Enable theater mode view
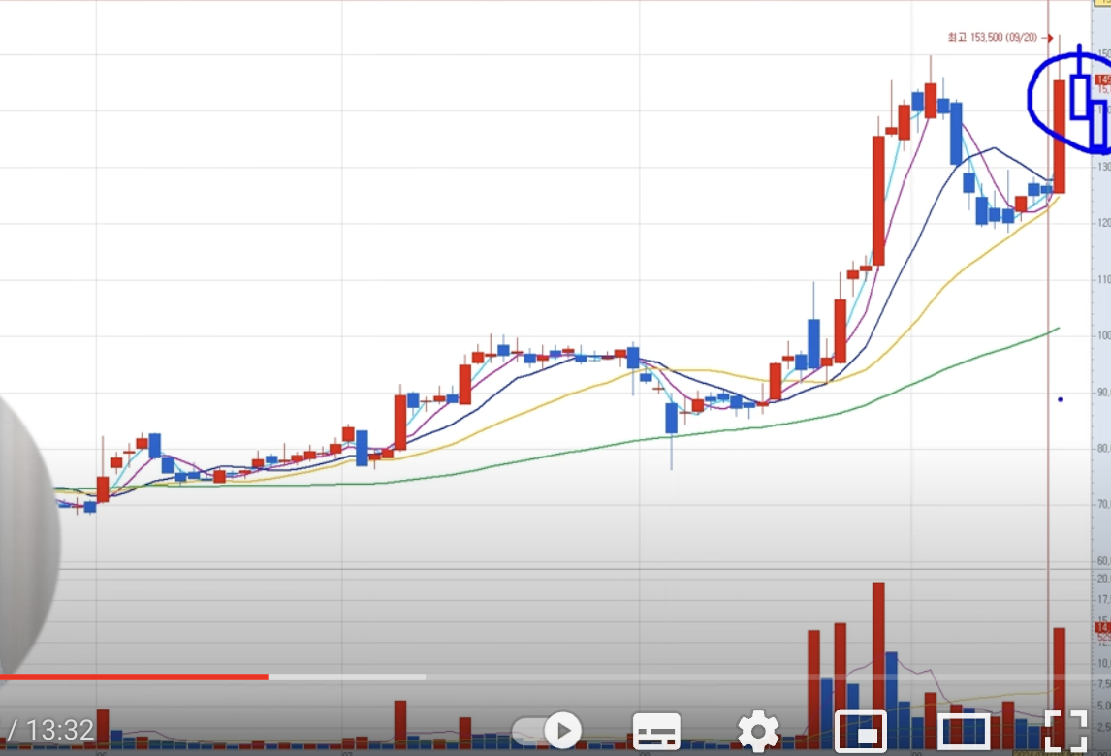Viewport: 1111px width, 756px height. click(x=965, y=731)
